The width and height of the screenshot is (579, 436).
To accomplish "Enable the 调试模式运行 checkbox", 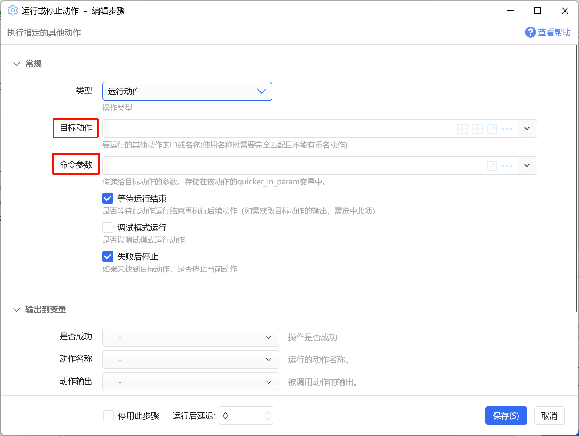I will point(108,227).
